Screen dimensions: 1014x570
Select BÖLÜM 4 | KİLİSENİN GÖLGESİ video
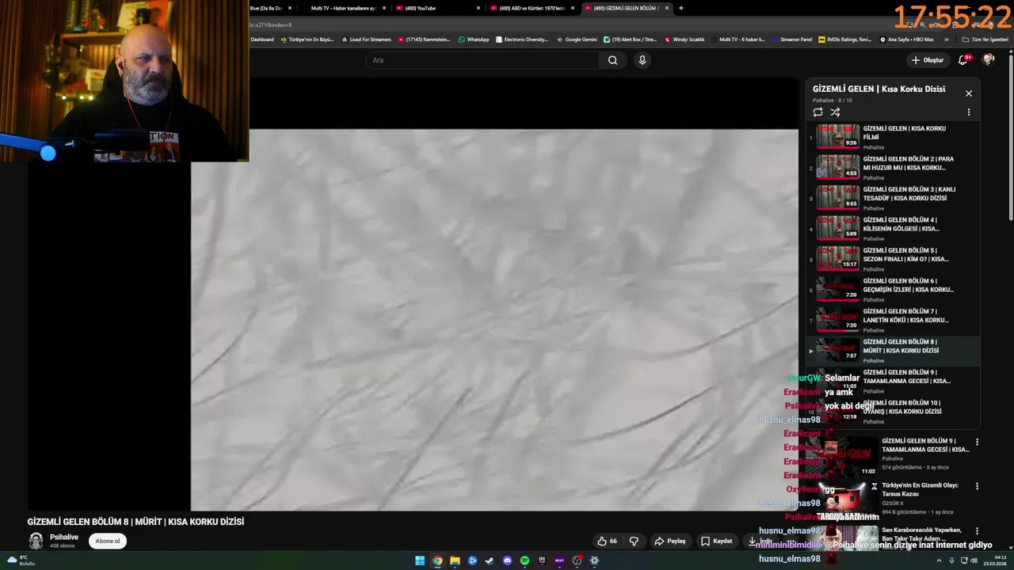click(893, 229)
